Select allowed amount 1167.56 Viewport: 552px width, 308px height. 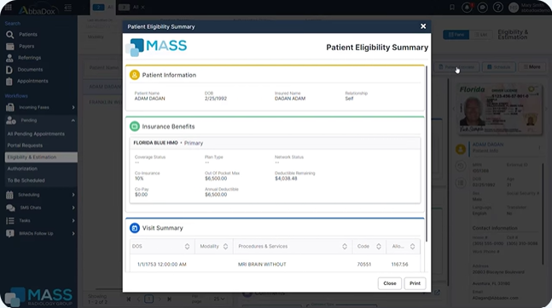pyautogui.click(x=399, y=265)
